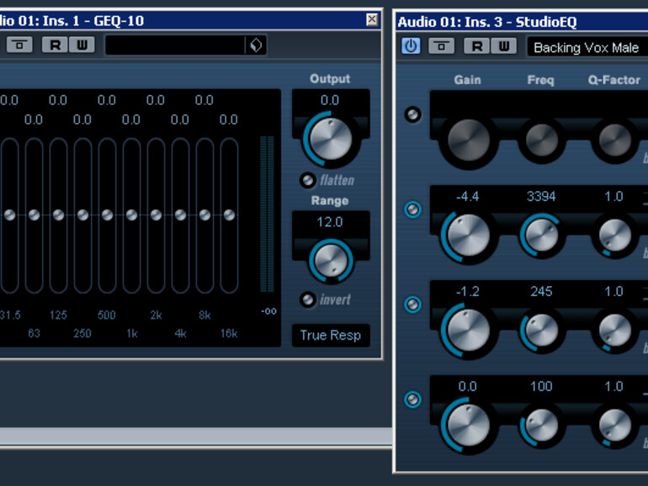The image size is (648, 486).
Task: Click the GEQ-10 Output knob
Action: point(331,139)
